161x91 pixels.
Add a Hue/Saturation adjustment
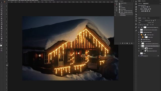pos(141,9)
